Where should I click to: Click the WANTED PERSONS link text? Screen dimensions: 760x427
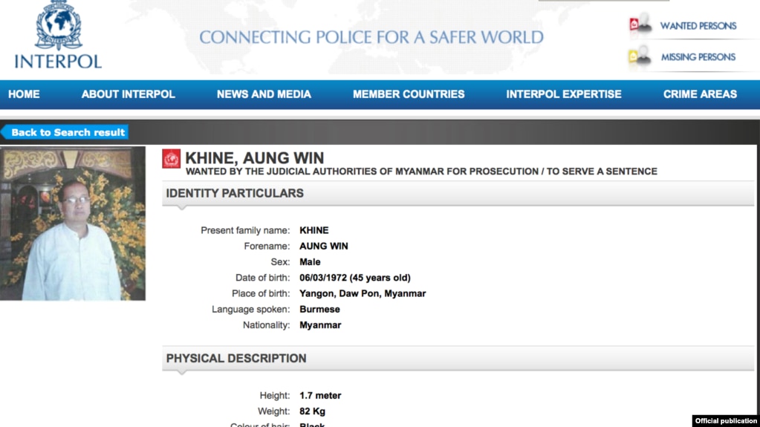698,26
